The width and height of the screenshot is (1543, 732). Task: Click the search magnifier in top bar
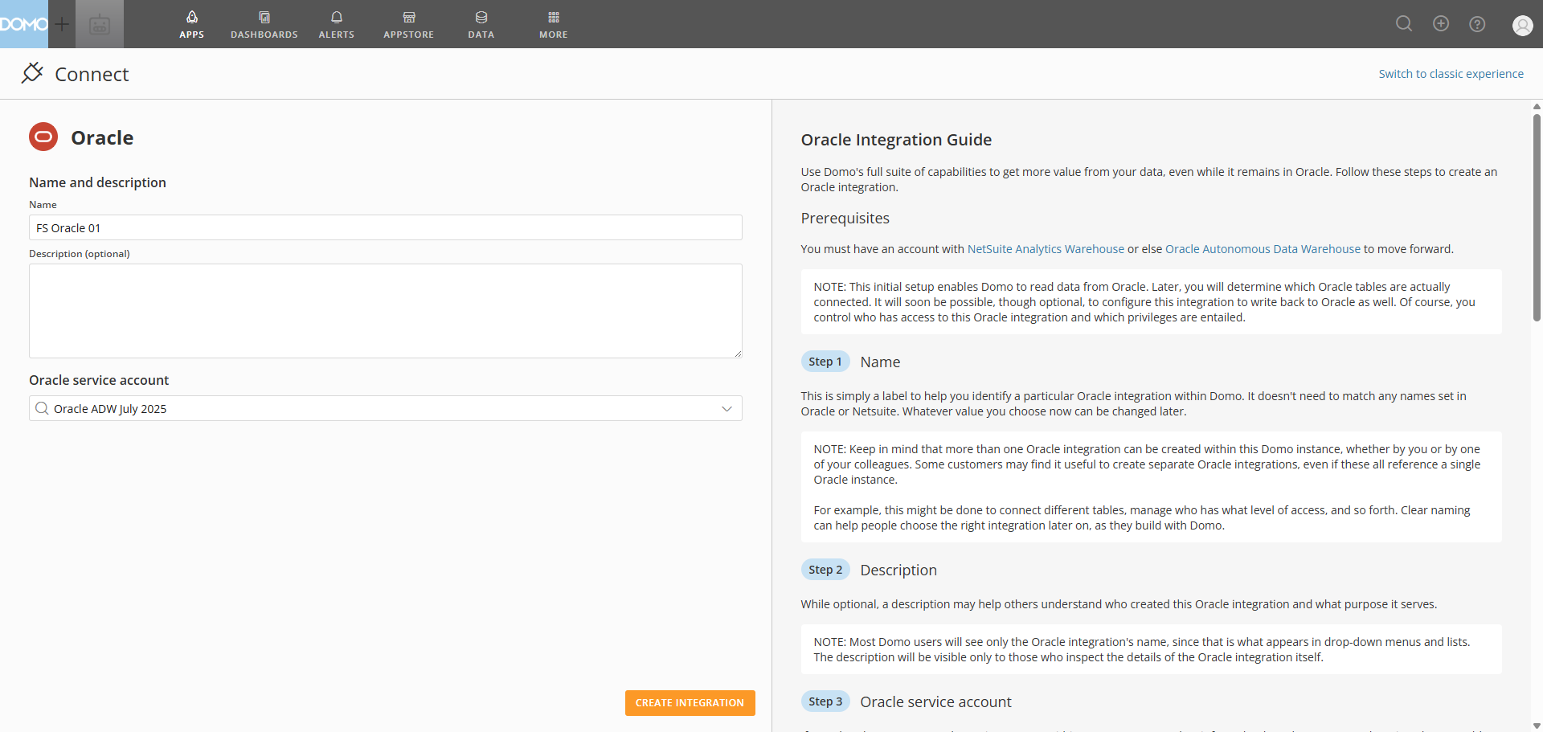point(1404,24)
